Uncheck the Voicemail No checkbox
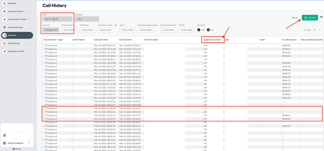This screenshot has height=151, width=324. point(208,30)
